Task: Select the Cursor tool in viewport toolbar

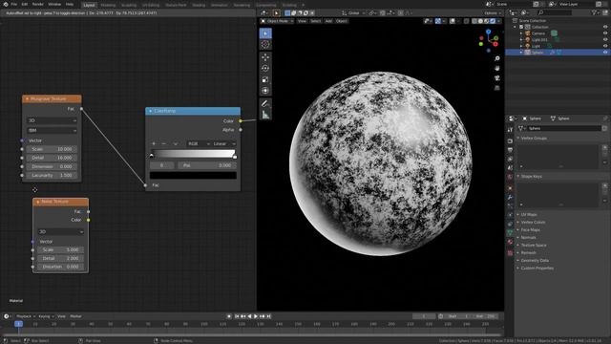Action: click(265, 45)
